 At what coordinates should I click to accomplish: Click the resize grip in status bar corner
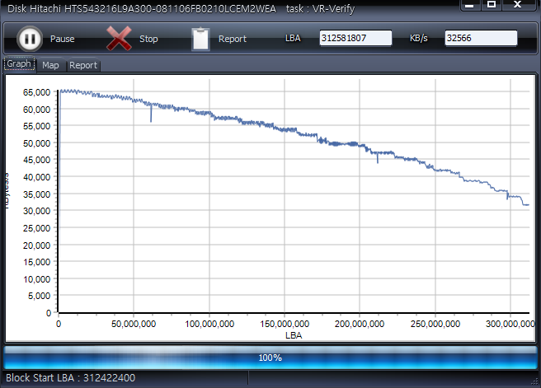click(x=534, y=381)
